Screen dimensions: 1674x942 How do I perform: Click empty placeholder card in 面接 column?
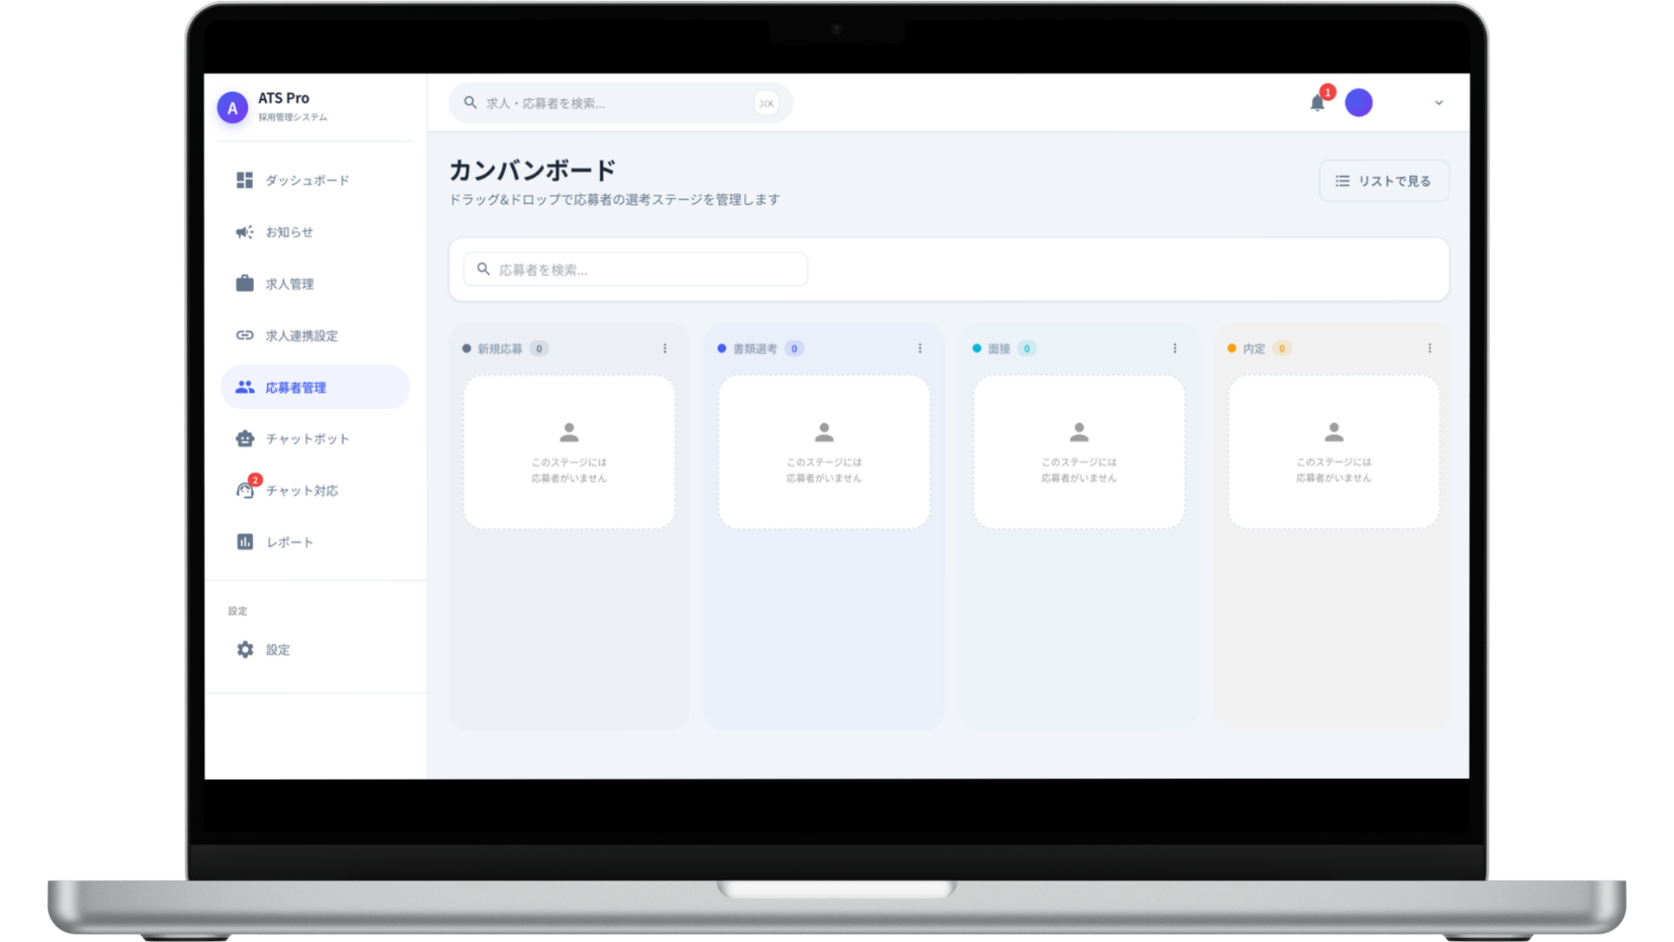tap(1079, 452)
